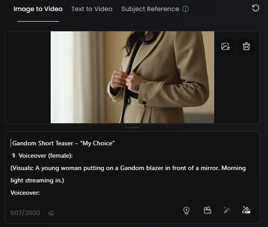Click the reset arrow icon at top right
Viewport: 268px width, 227px height.
(255, 8)
